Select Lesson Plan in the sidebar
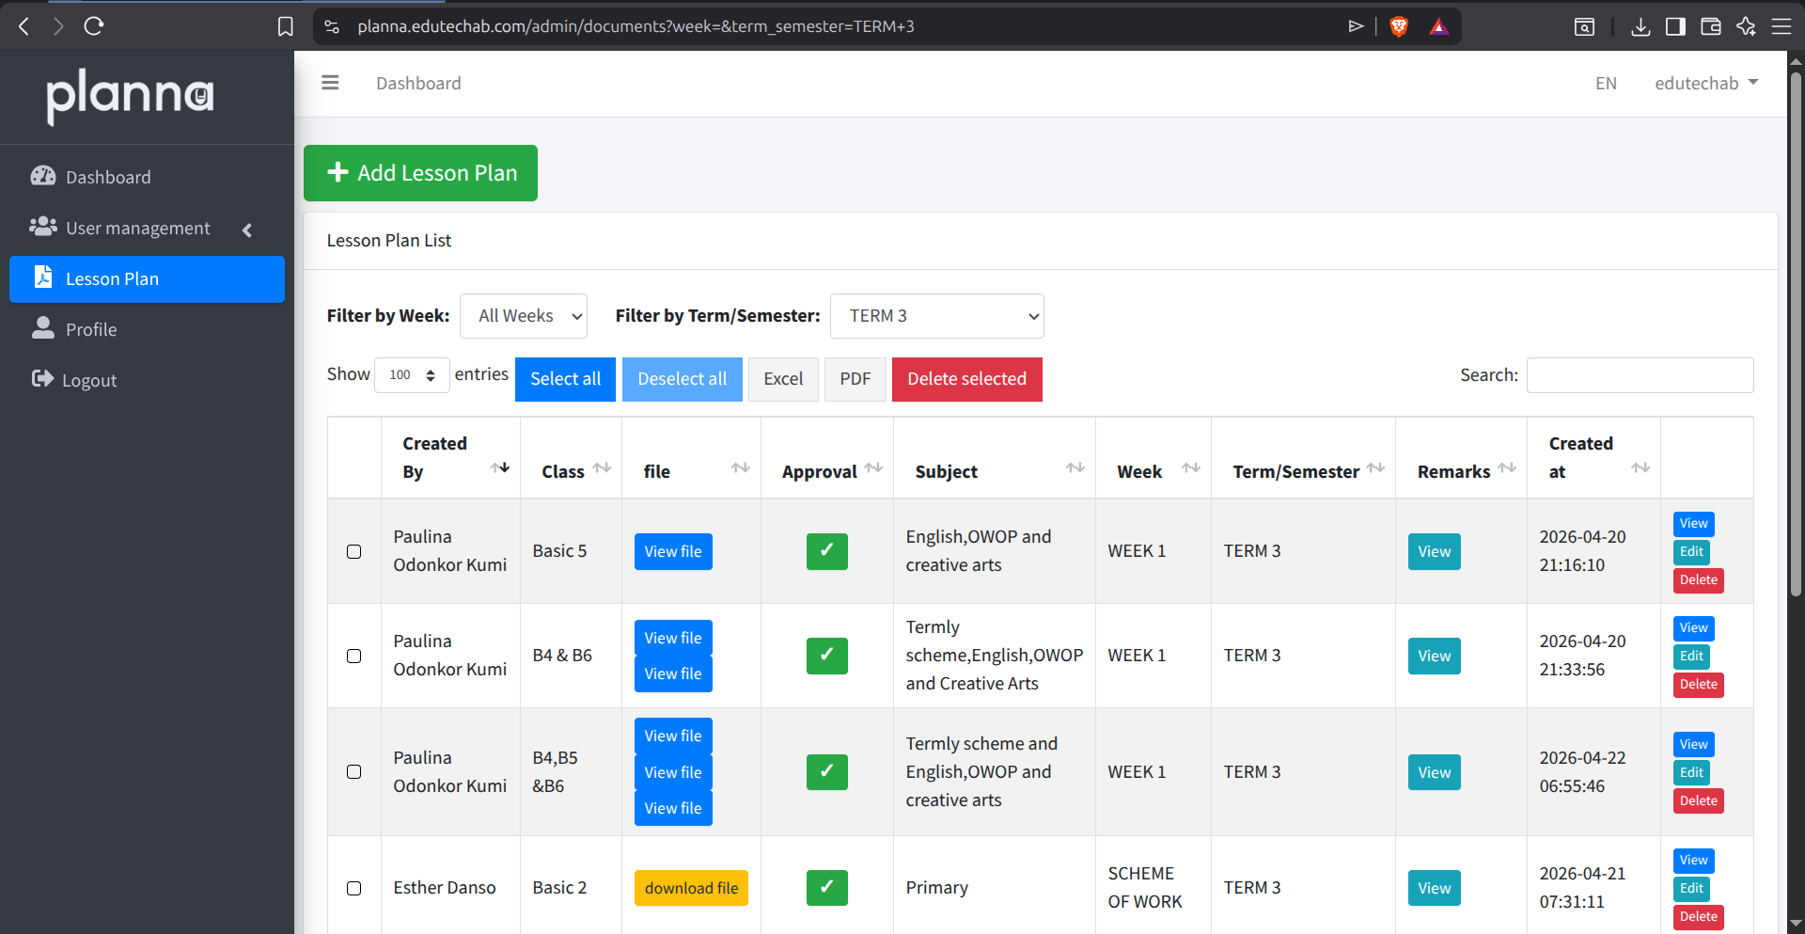This screenshot has height=934, width=1805. [147, 278]
